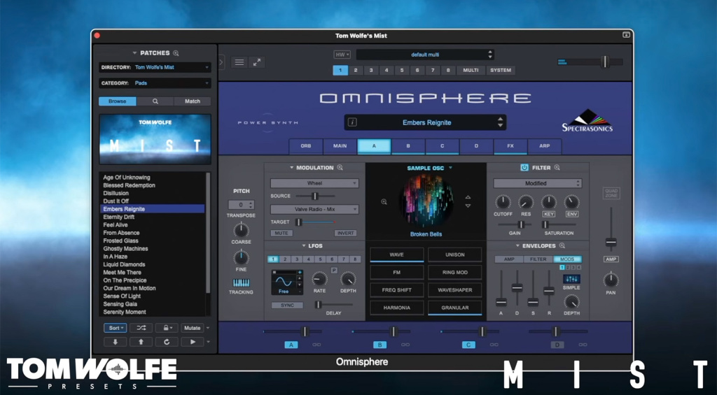Click the filter GAIN slider
Image resolution: width=717 pixels, height=395 pixels.
point(515,224)
